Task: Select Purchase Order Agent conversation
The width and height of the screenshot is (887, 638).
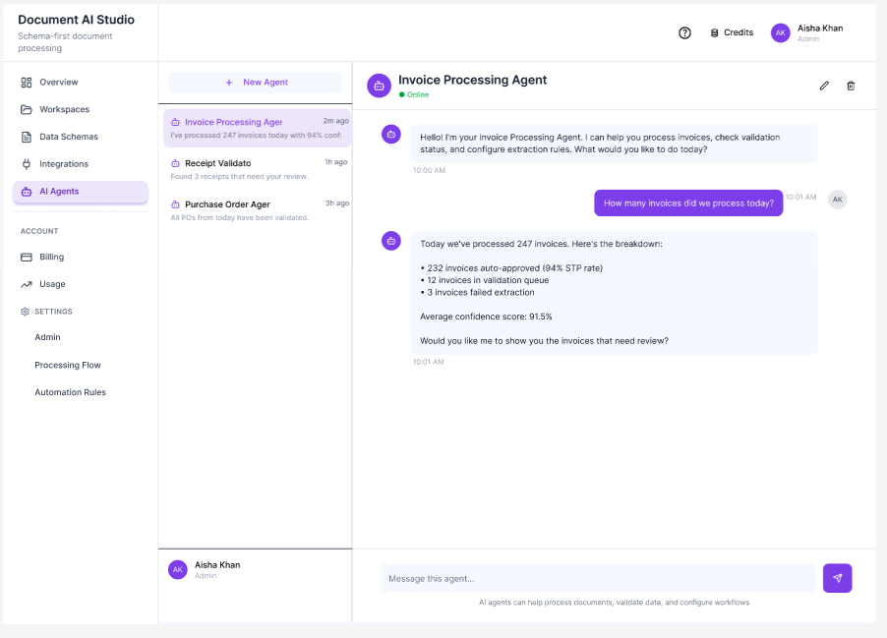Action: point(257,211)
